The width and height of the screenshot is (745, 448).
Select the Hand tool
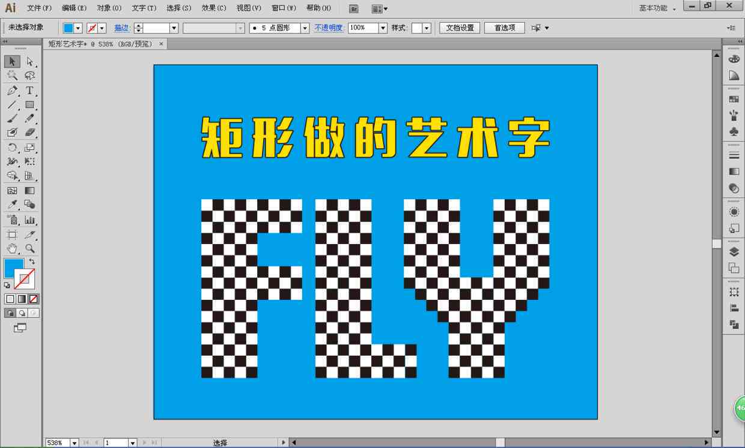(12, 248)
